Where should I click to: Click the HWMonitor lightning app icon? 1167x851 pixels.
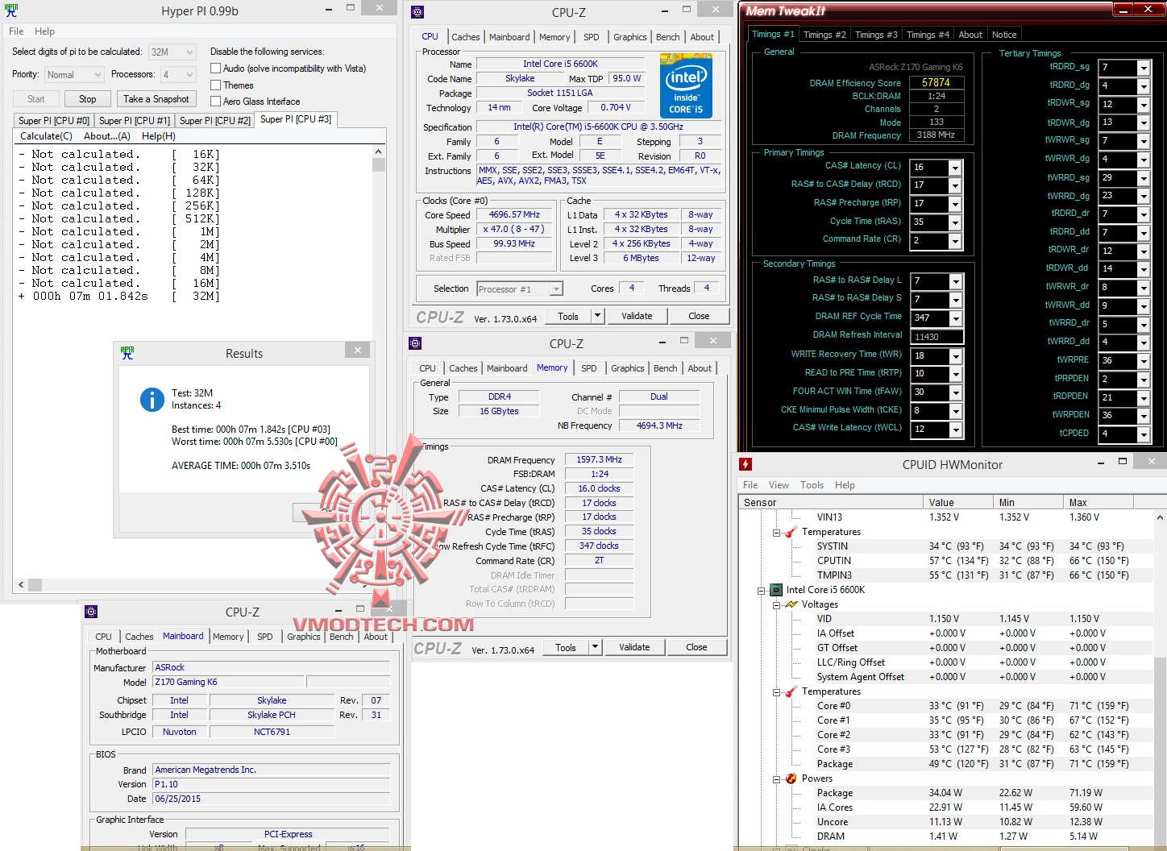745,464
